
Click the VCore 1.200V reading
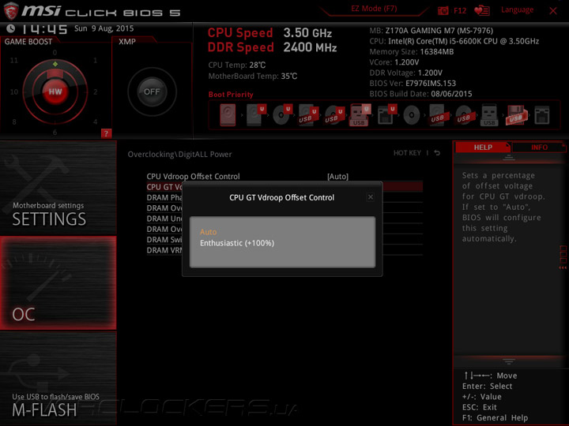pos(394,62)
